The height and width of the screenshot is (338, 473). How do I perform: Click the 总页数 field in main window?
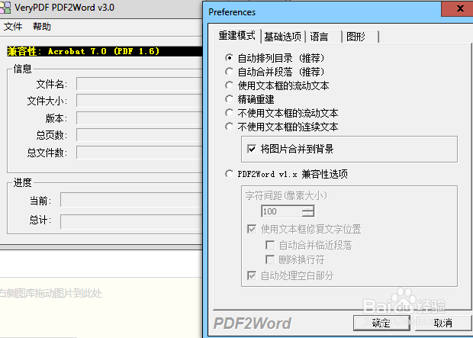tap(139, 135)
